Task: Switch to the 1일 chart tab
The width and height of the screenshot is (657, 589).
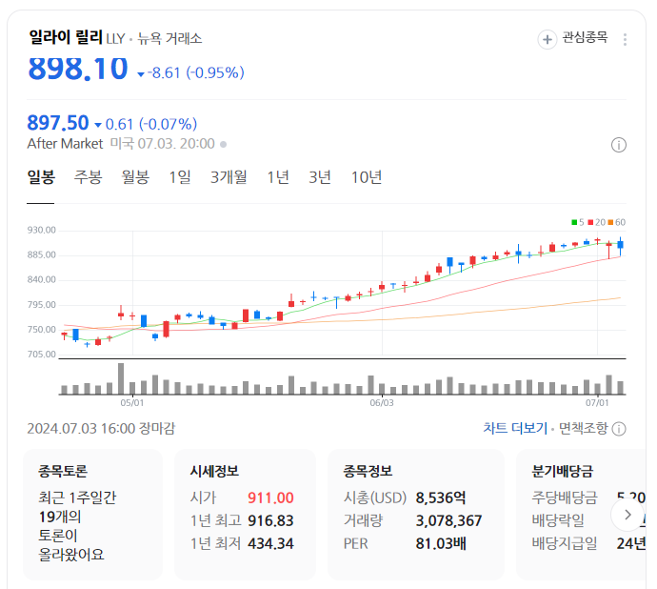Action: (x=180, y=177)
